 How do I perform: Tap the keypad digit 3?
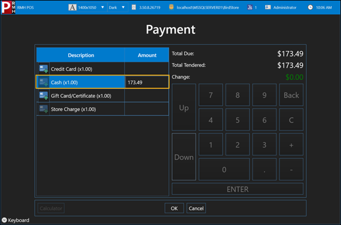(x=264, y=145)
